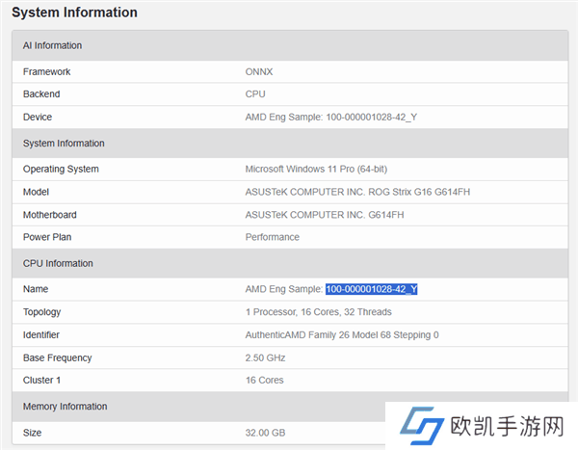Click the gray System Information section header
The height and width of the screenshot is (450, 578).
point(64,144)
